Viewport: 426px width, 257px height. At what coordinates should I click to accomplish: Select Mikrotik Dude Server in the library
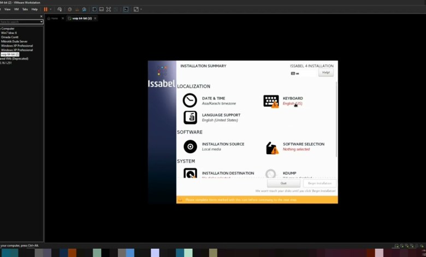14,42
